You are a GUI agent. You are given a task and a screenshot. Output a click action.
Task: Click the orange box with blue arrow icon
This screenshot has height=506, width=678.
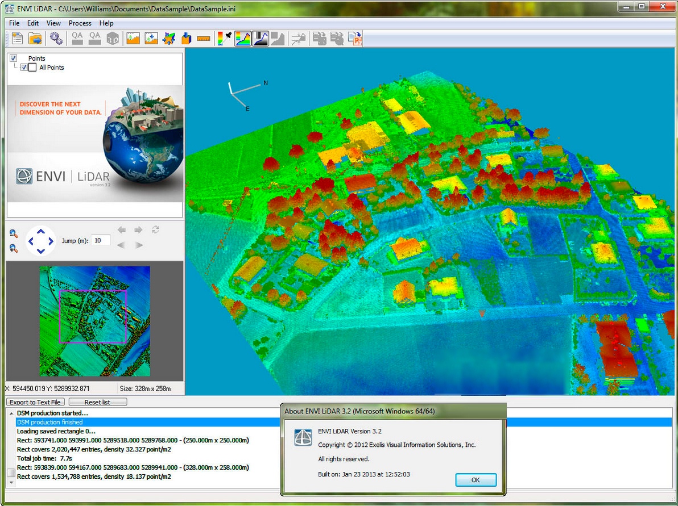[x=186, y=39]
